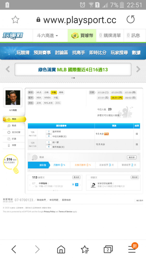Click the carousel pagination dots under banner
Screen dimensions: 146x259
[x=73, y=78]
